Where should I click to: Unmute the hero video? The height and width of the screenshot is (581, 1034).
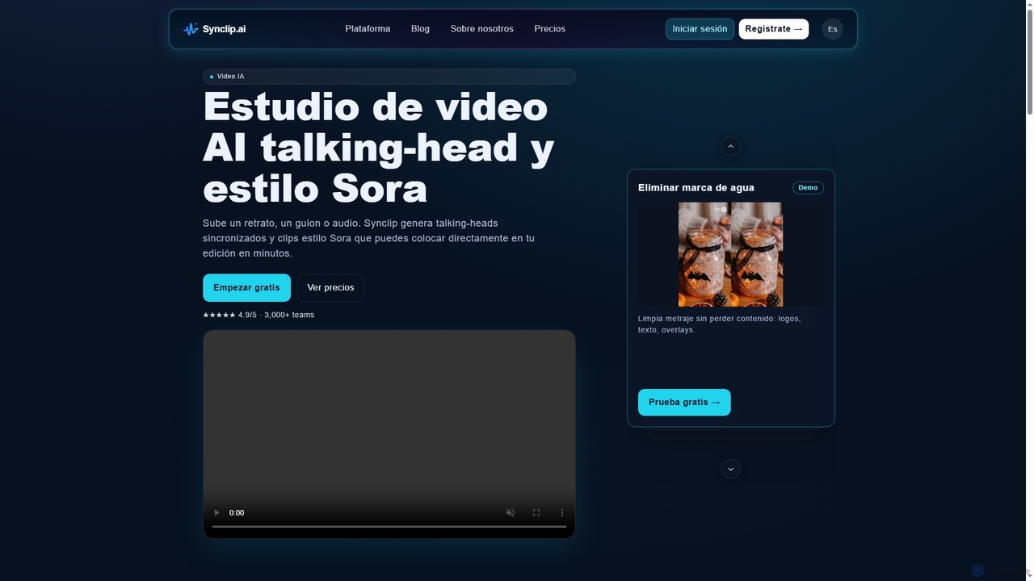510,512
